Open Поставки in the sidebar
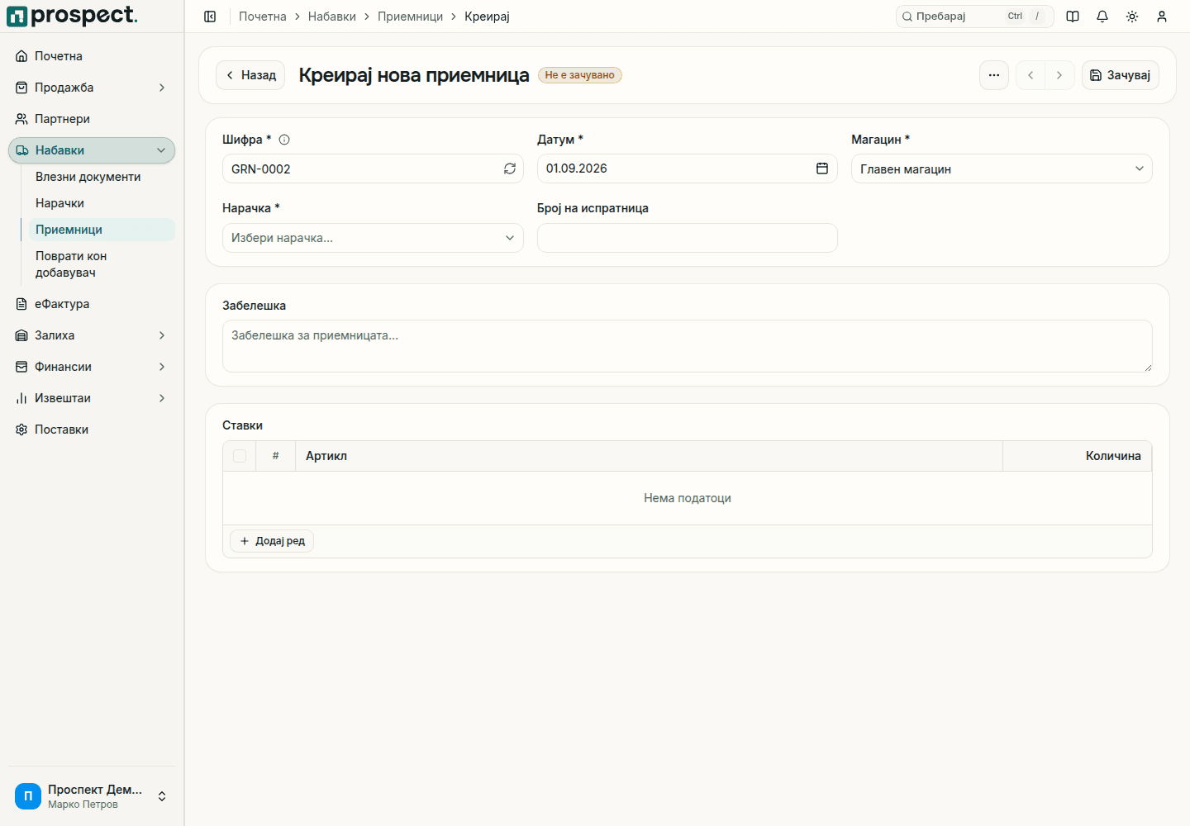The height and width of the screenshot is (826, 1190). pos(92,430)
